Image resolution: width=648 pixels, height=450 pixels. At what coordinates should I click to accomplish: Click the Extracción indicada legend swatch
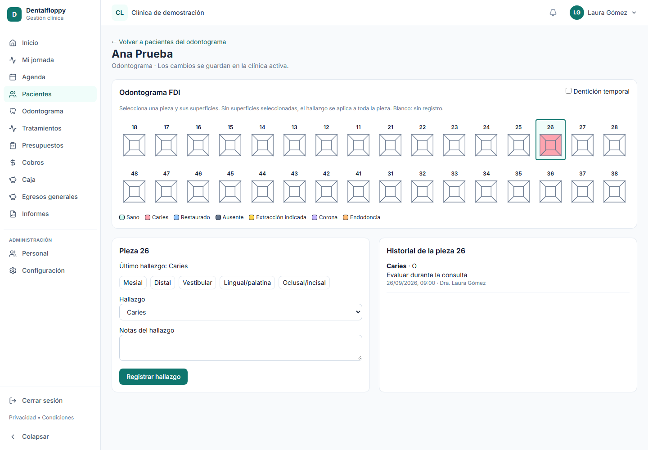pyautogui.click(x=252, y=217)
